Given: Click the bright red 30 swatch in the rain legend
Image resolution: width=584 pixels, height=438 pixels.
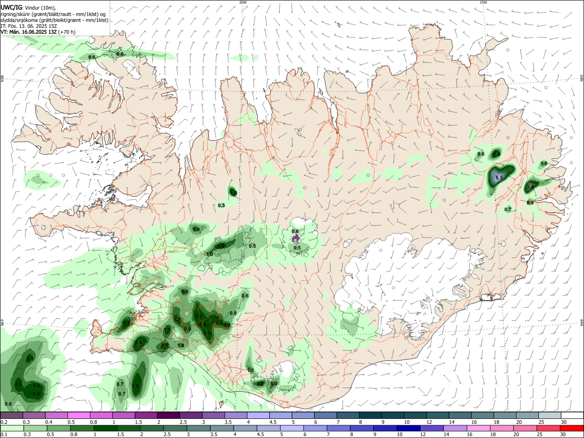Looking at the screenshot, I should 572,428.
